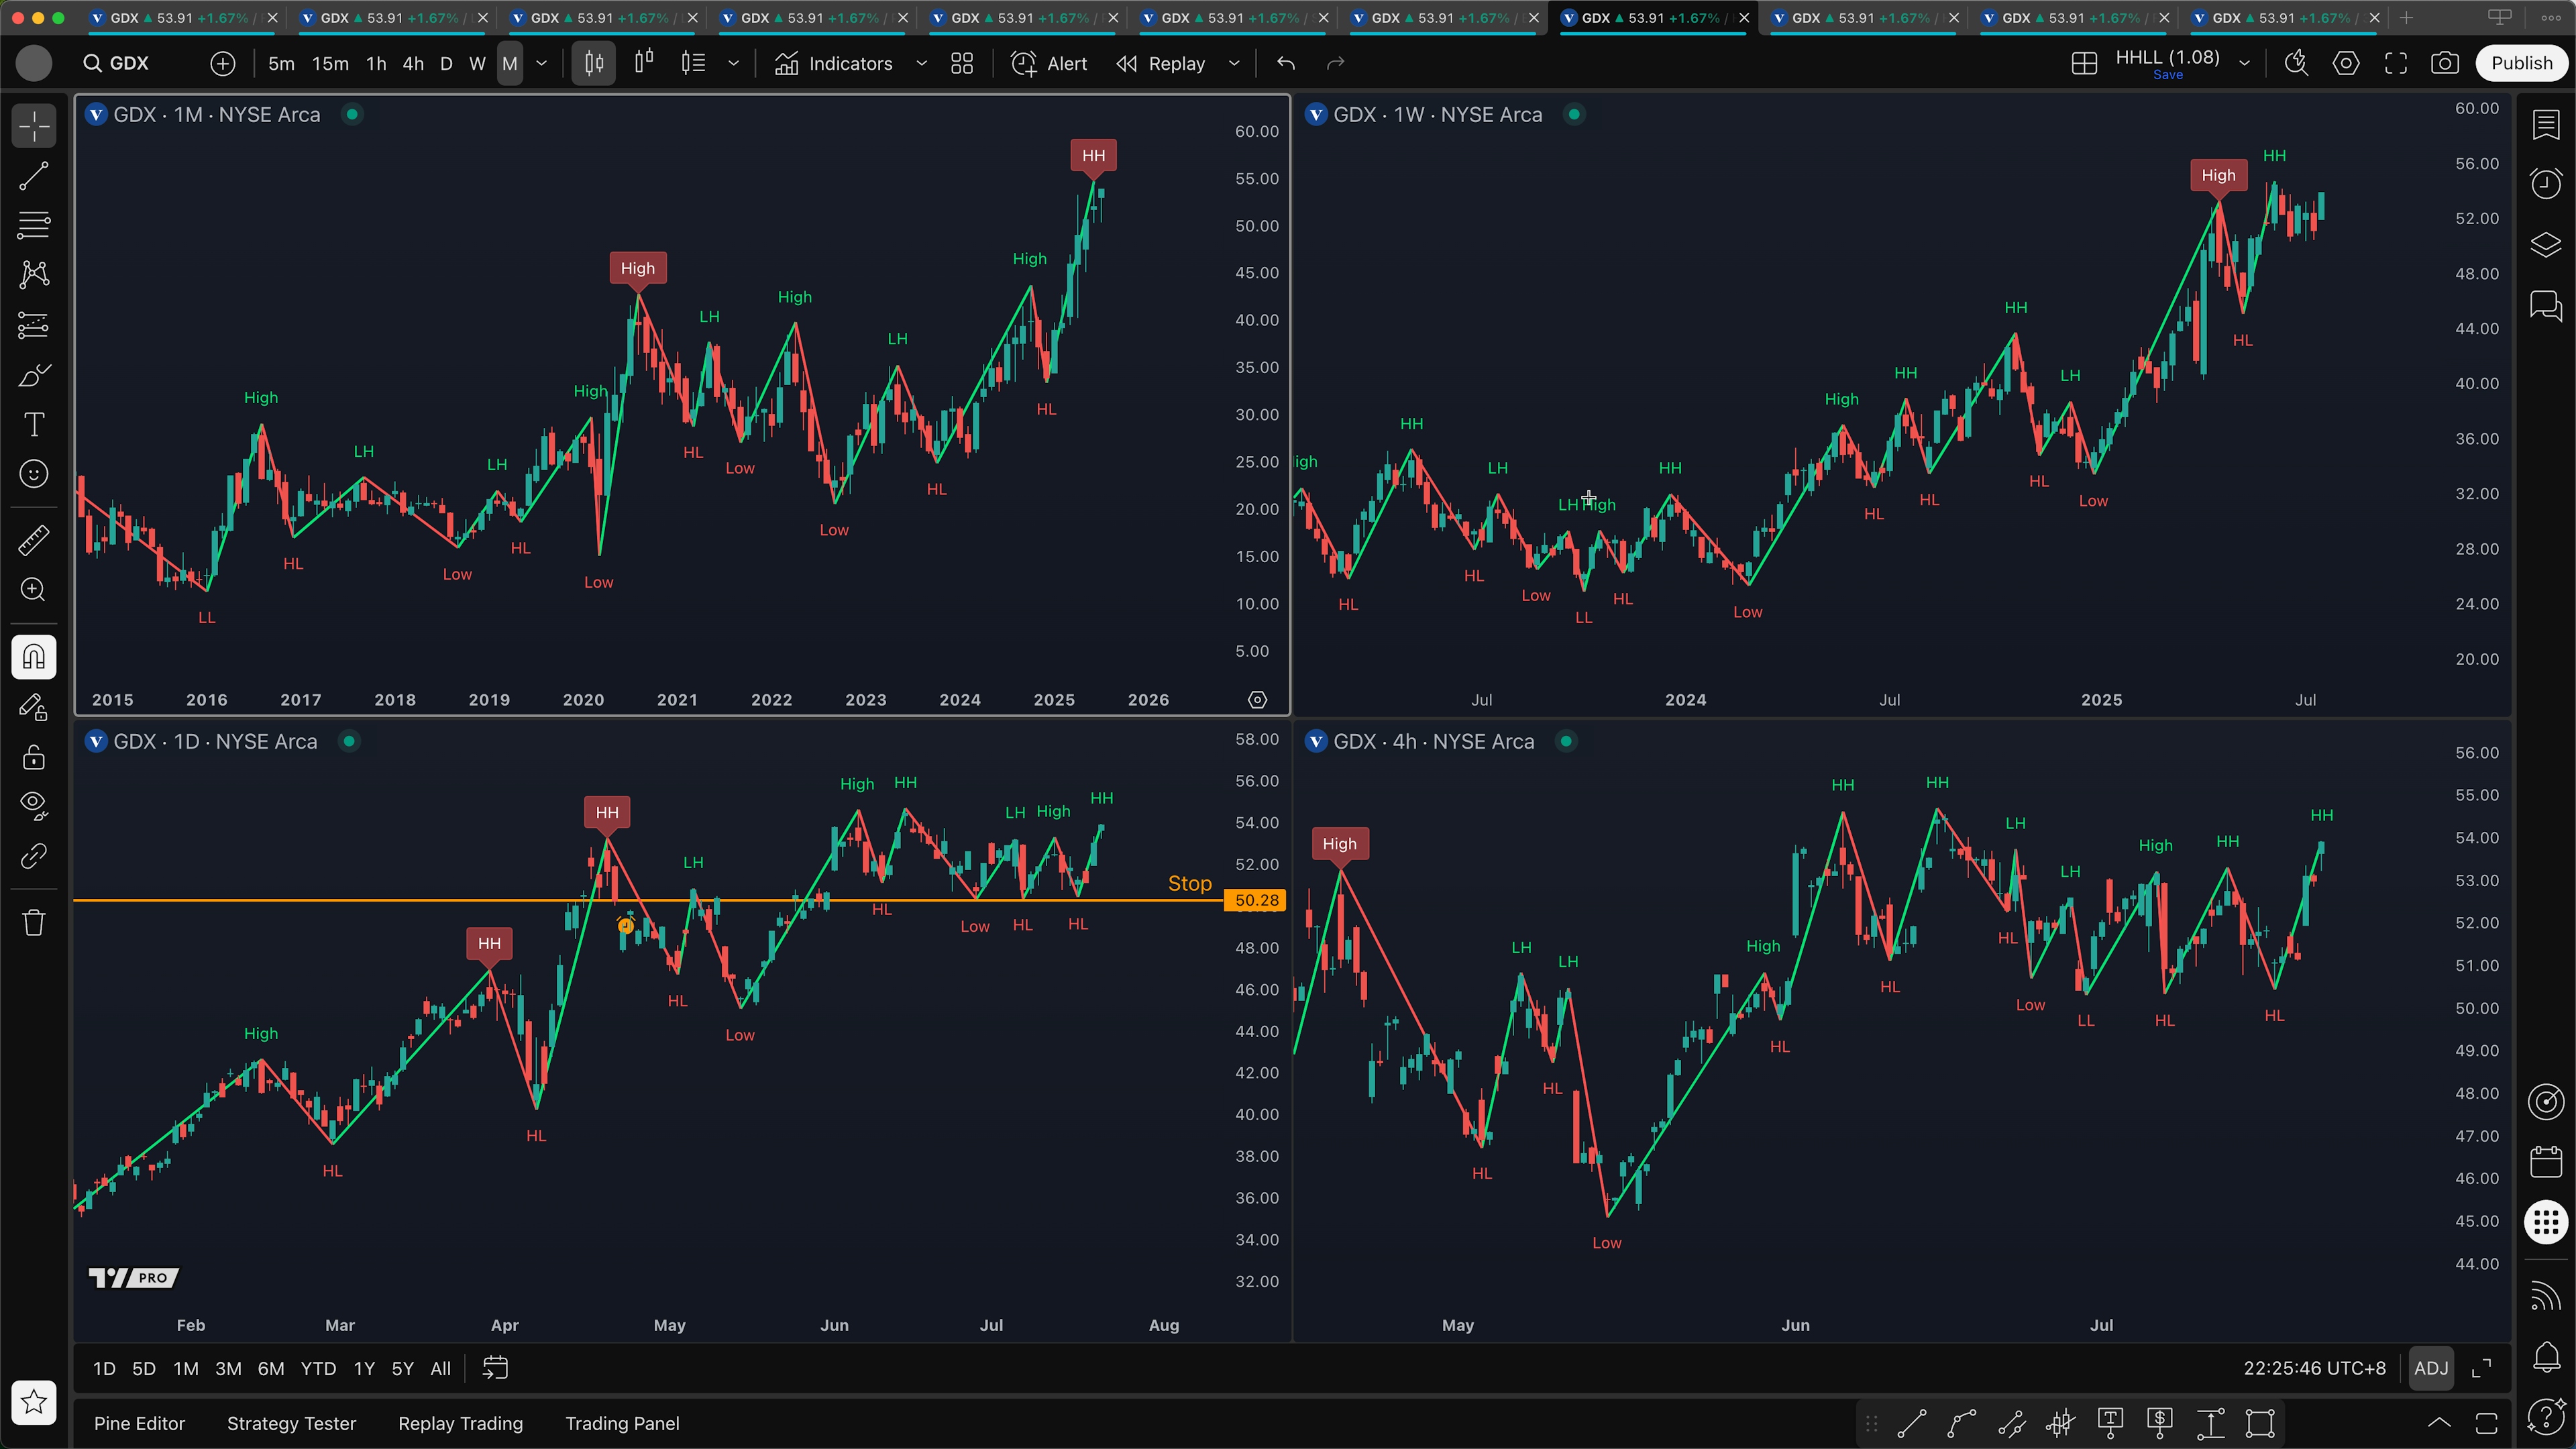Click the monthly chart scale settings gear
This screenshot has height=1449, width=2576.
point(1257,700)
